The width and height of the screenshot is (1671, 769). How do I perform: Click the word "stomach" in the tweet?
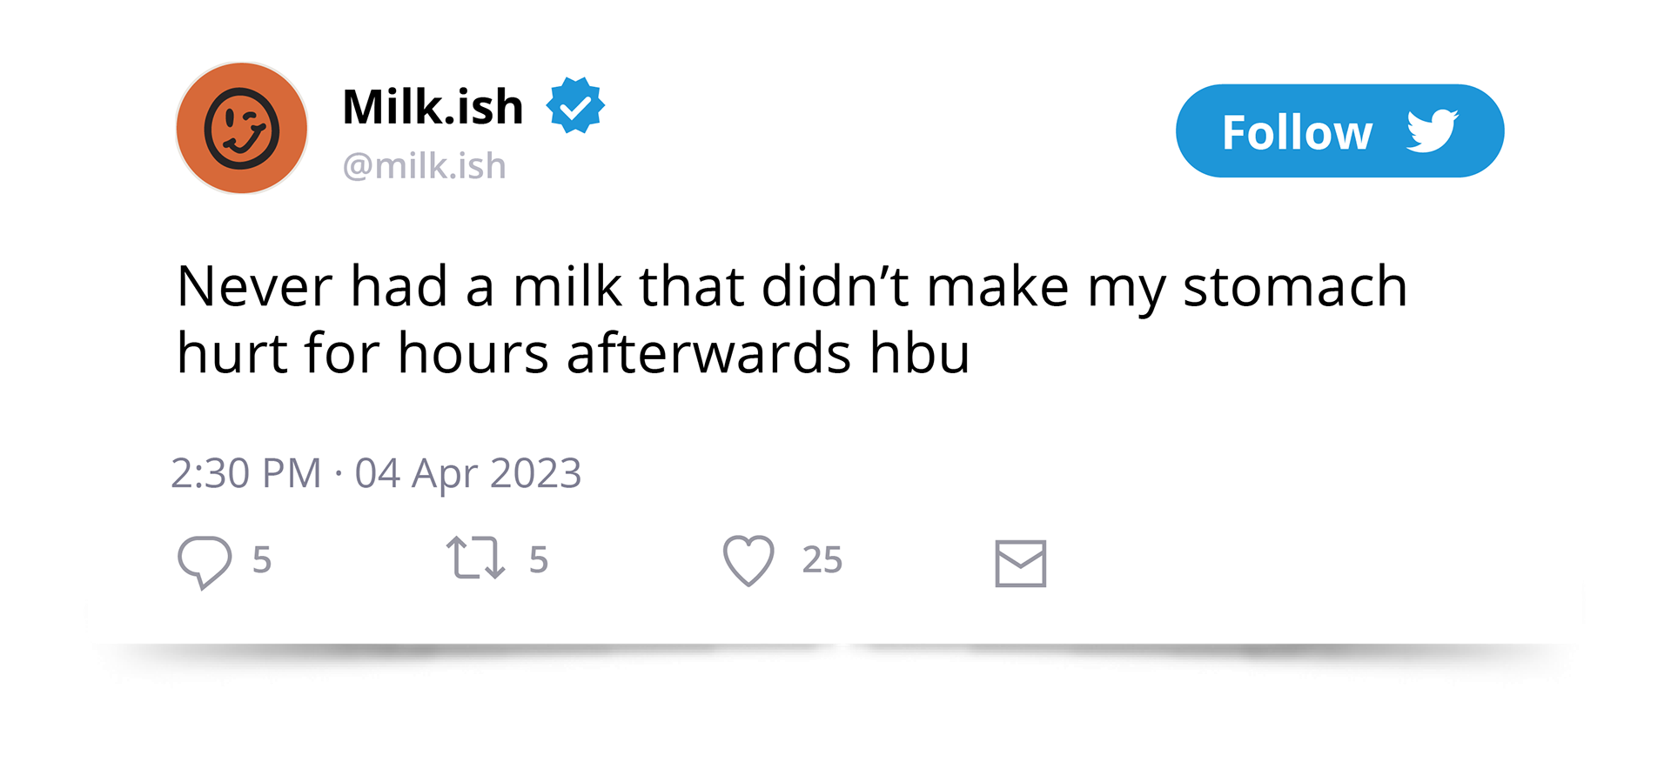(1295, 287)
